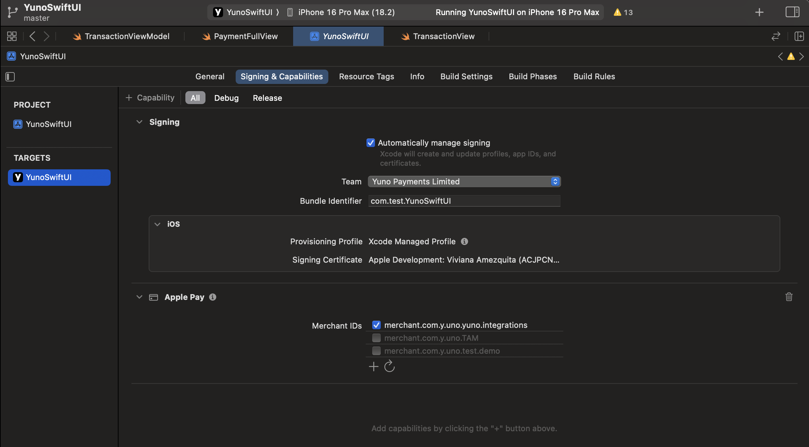Click the Apple Pay card icon

coord(153,297)
